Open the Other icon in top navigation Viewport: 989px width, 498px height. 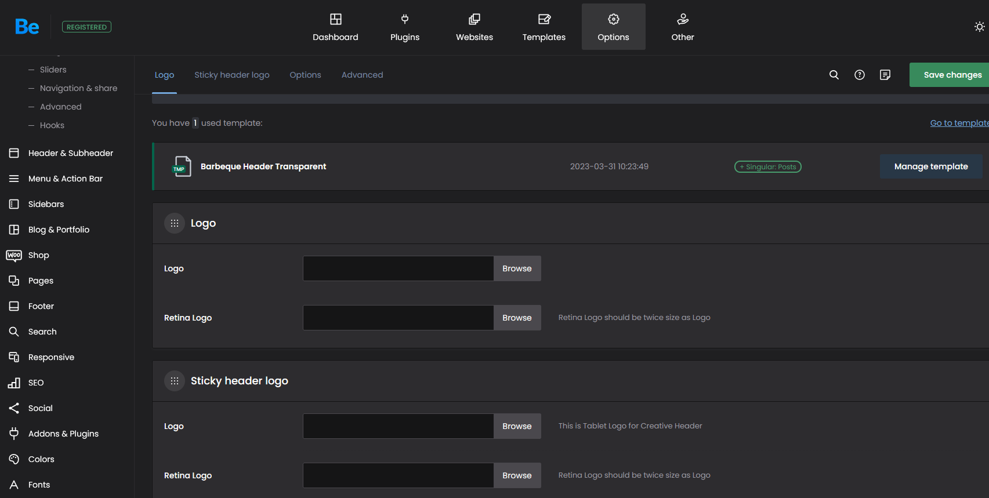683,19
